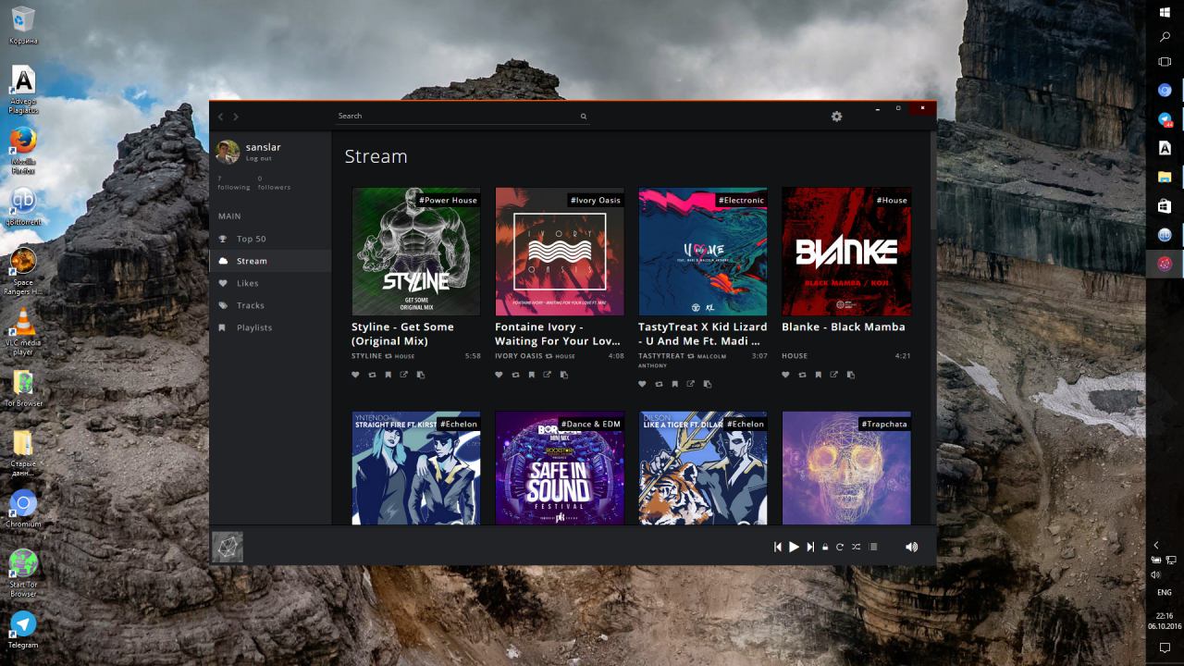Open Fontaine Ivory track in browser
Screen dimensions: 1184x666
pos(548,375)
